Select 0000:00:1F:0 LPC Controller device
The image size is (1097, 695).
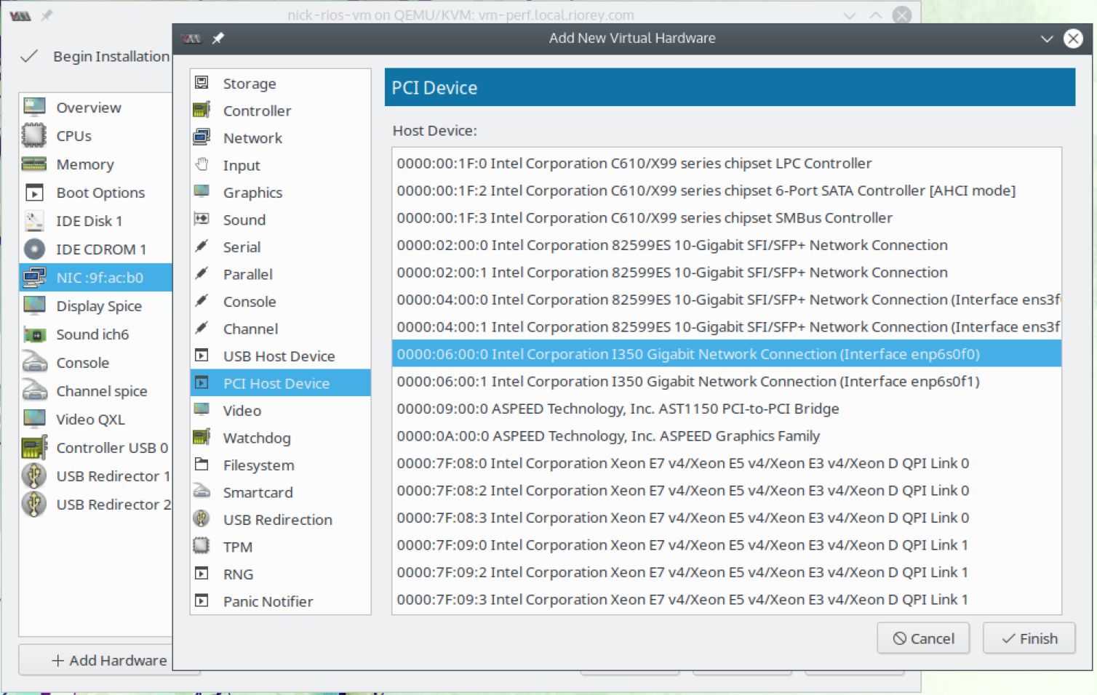pos(727,164)
